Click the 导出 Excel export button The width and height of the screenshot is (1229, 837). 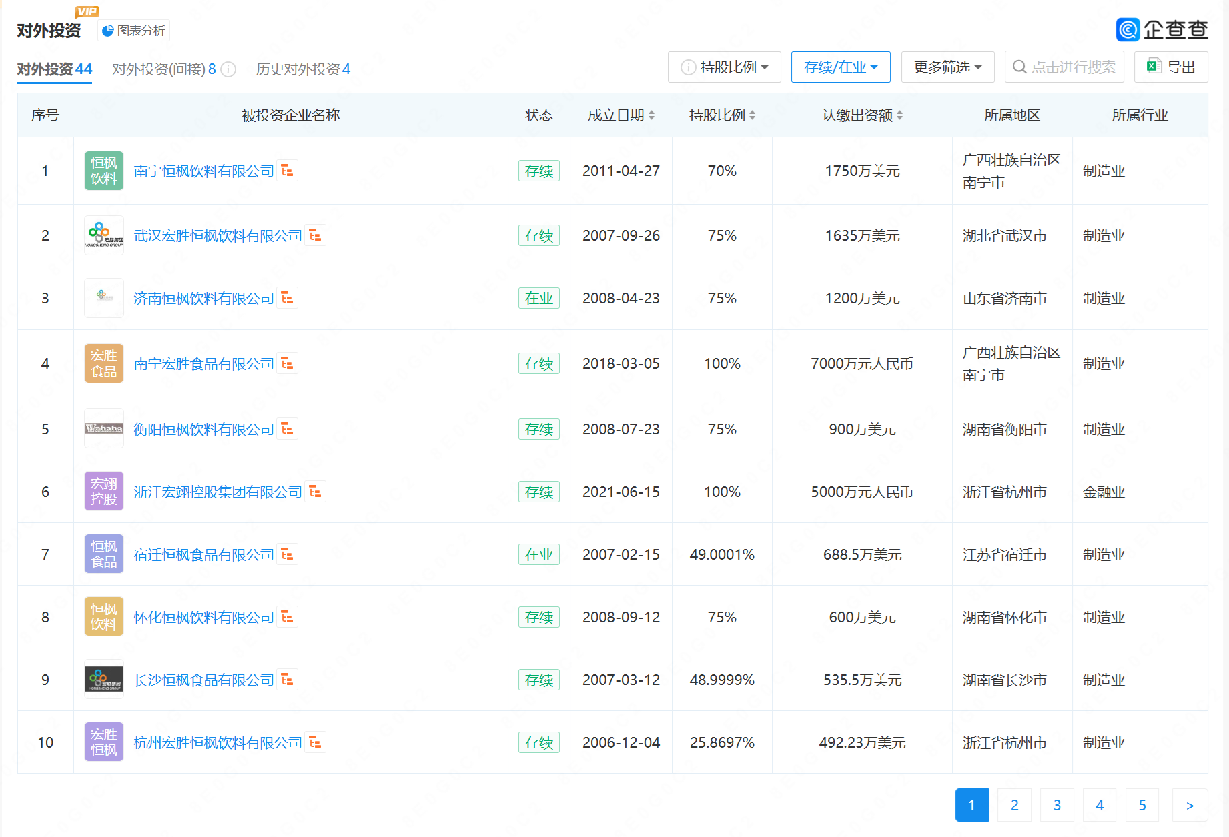coord(1171,67)
